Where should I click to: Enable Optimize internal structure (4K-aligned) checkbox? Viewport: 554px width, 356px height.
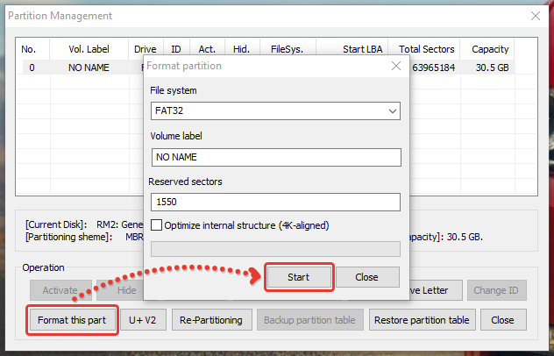[157, 225]
